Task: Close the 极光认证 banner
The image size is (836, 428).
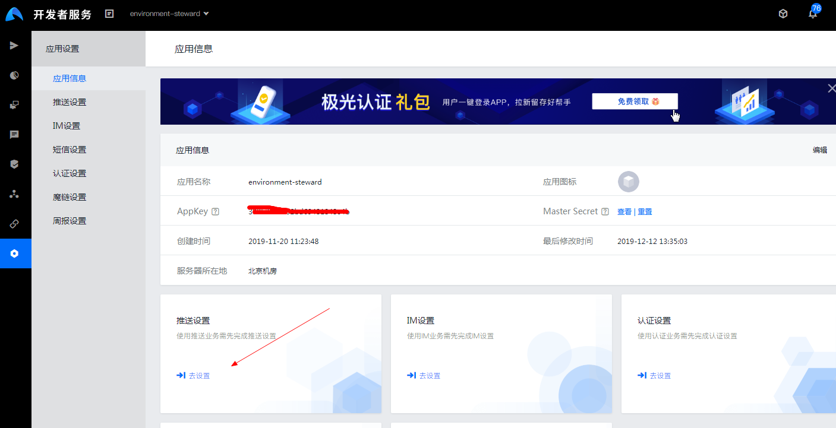Action: pyautogui.click(x=831, y=88)
